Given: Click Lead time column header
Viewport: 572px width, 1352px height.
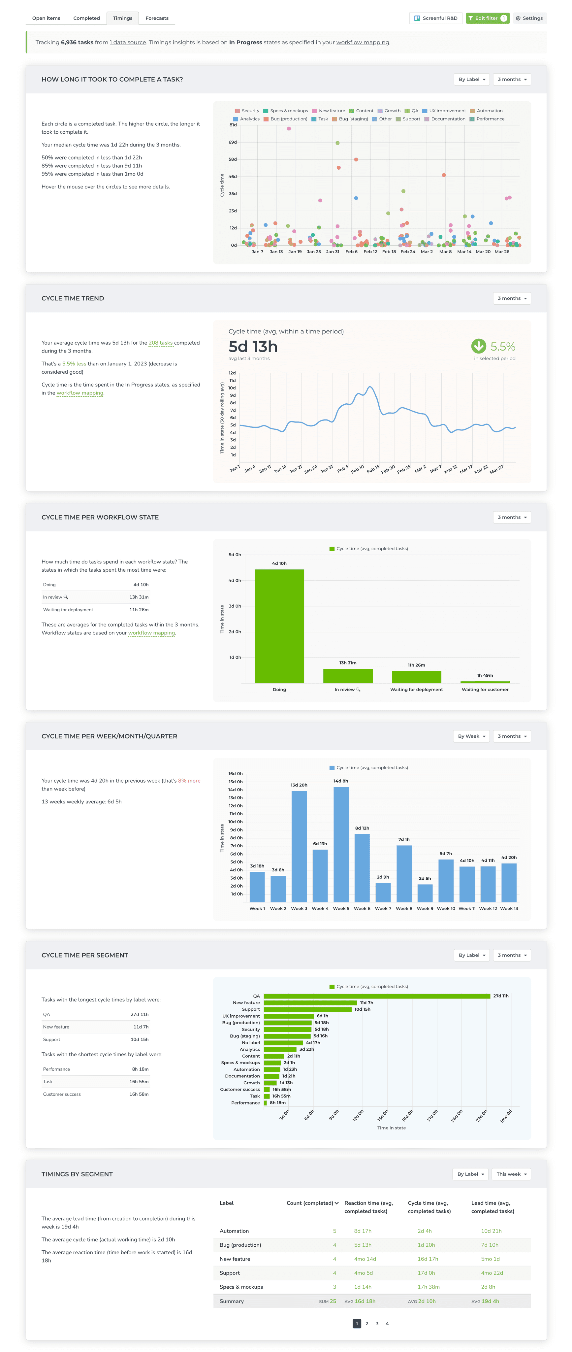Looking at the screenshot, I should (x=493, y=1207).
